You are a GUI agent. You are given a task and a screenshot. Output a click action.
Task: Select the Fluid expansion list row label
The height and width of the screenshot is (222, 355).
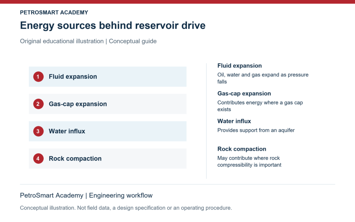pyautogui.click(x=73, y=77)
